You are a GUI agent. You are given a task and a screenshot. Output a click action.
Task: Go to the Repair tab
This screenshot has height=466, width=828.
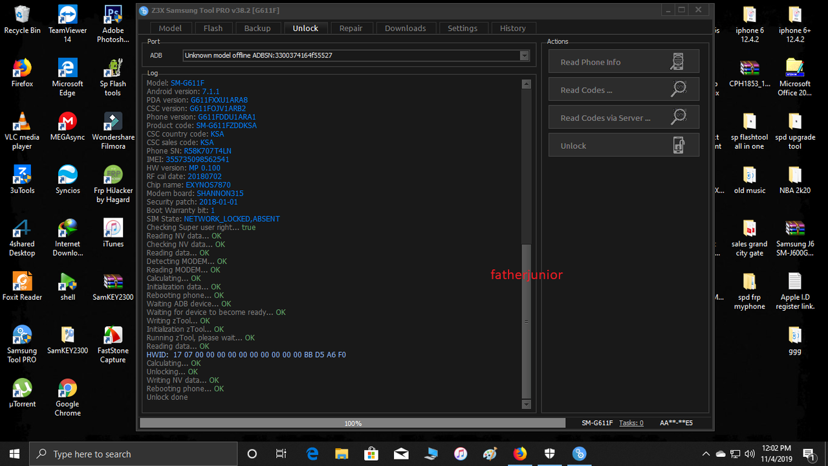coord(351,28)
